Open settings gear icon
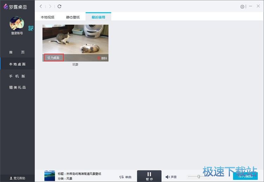The width and height of the screenshot is (264, 182). pyautogui.click(x=242, y=7)
